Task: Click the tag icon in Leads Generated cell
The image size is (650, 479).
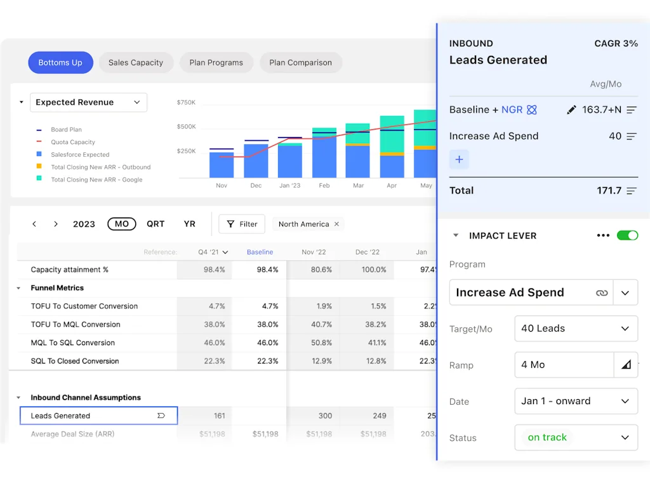Action: (161, 416)
